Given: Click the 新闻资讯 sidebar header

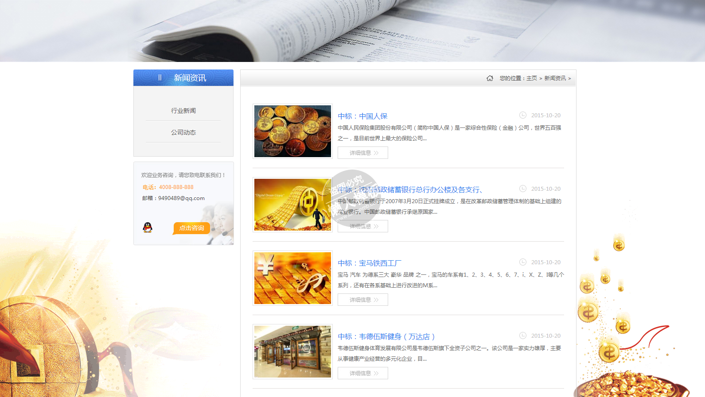Looking at the screenshot, I should pyautogui.click(x=183, y=78).
